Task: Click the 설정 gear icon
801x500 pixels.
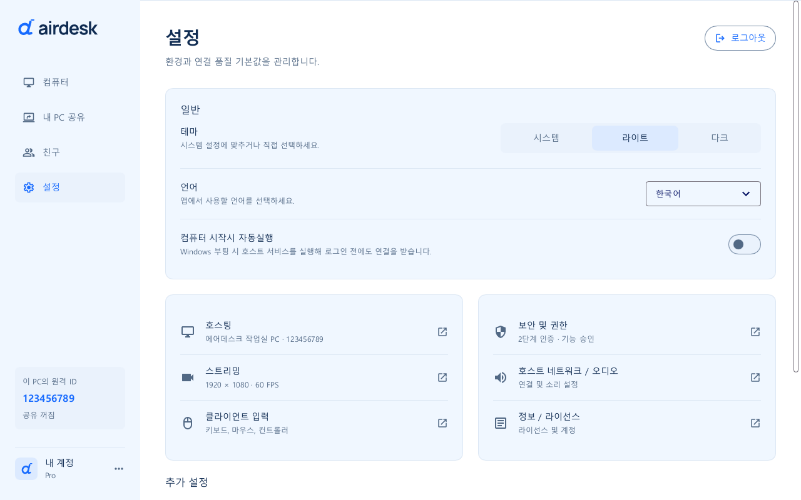Action: pyautogui.click(x=29, y=187)
